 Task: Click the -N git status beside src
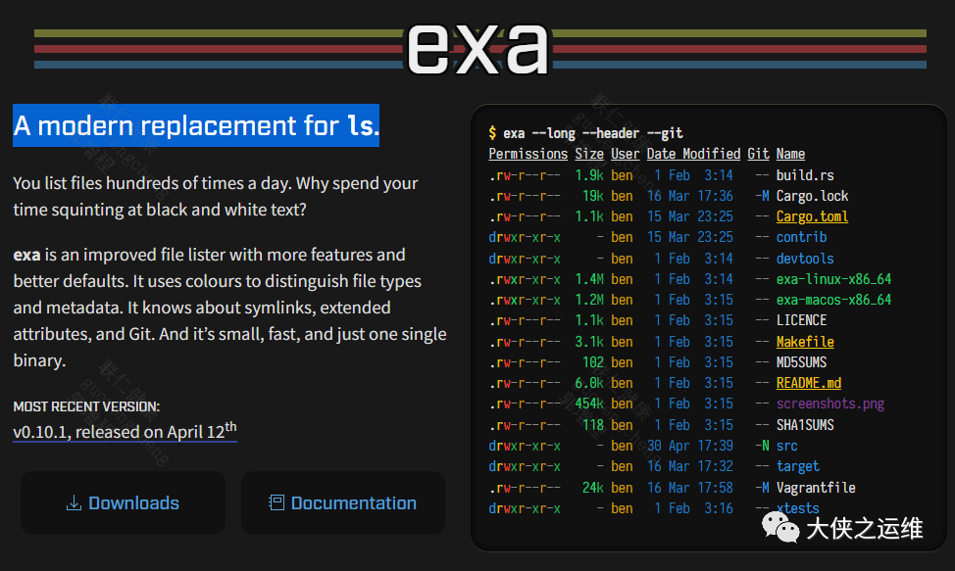pos(762,446)
